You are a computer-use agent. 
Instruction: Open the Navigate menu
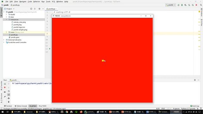23,2
